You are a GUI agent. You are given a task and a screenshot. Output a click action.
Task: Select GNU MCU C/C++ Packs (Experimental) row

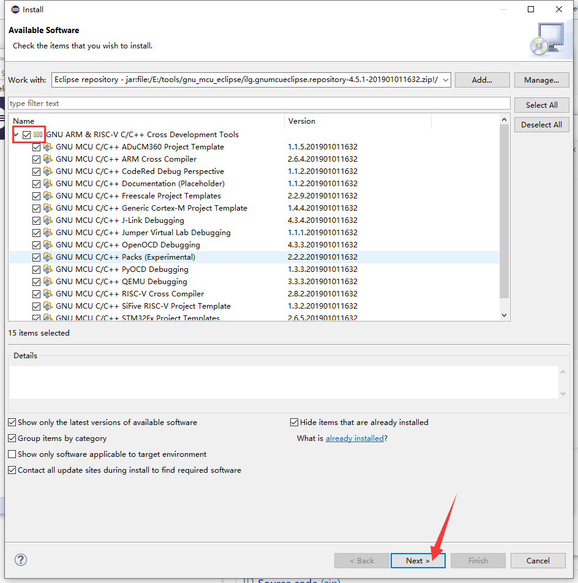pos(254,257)
